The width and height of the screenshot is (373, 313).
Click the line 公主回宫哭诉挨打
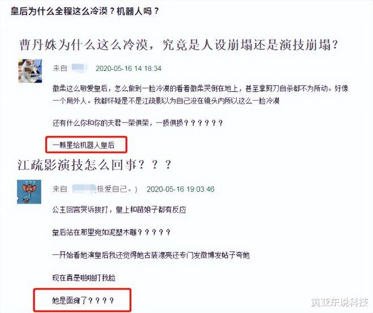(x=119, y=209)
